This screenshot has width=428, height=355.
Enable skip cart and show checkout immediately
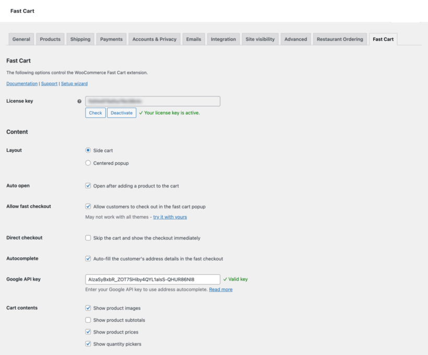click(x=88, y=238)
